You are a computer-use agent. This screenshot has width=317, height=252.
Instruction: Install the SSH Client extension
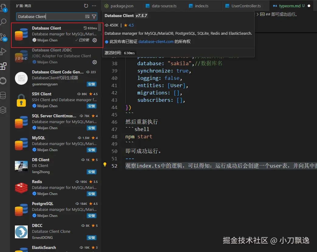coord(92,106)
